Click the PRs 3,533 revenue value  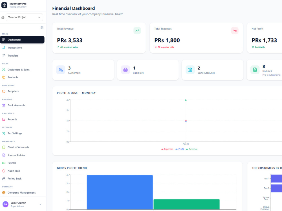pyautogui.click(x=70, y=40)
